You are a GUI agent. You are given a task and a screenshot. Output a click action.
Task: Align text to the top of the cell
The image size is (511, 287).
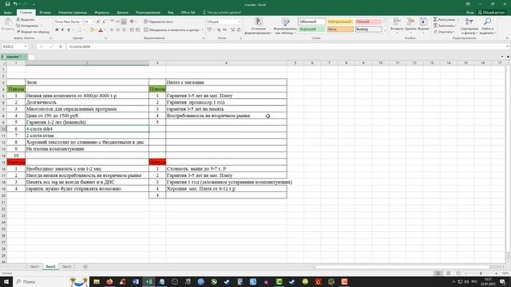[x=112, y=22]
